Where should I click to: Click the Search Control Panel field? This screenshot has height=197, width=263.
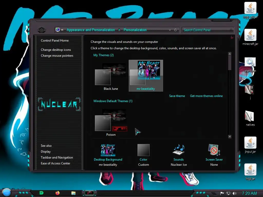click(208, 30)
